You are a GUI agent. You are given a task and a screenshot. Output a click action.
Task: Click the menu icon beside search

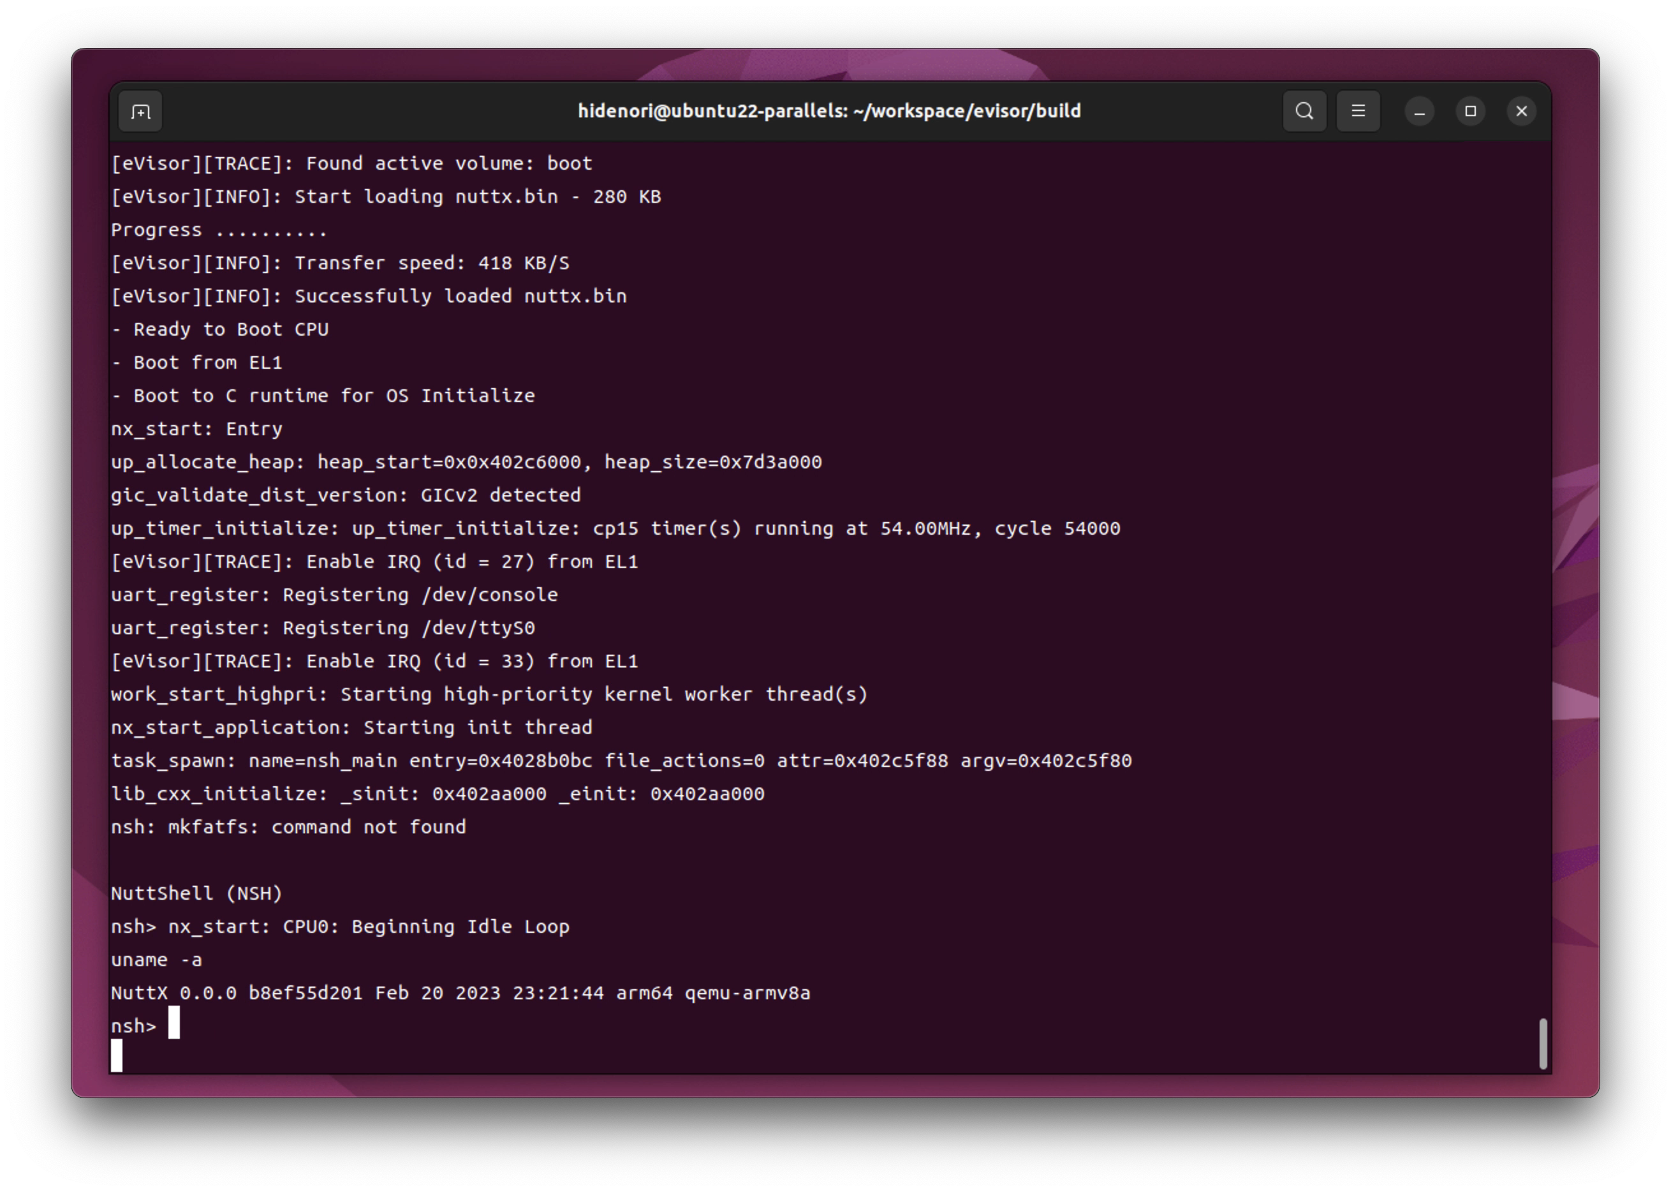1358,111
